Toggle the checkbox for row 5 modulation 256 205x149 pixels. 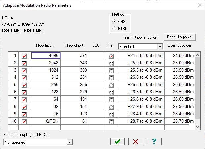[24, 85]
